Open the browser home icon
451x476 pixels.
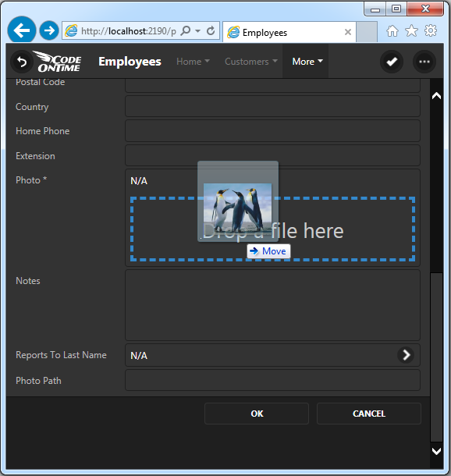point(392,31)
